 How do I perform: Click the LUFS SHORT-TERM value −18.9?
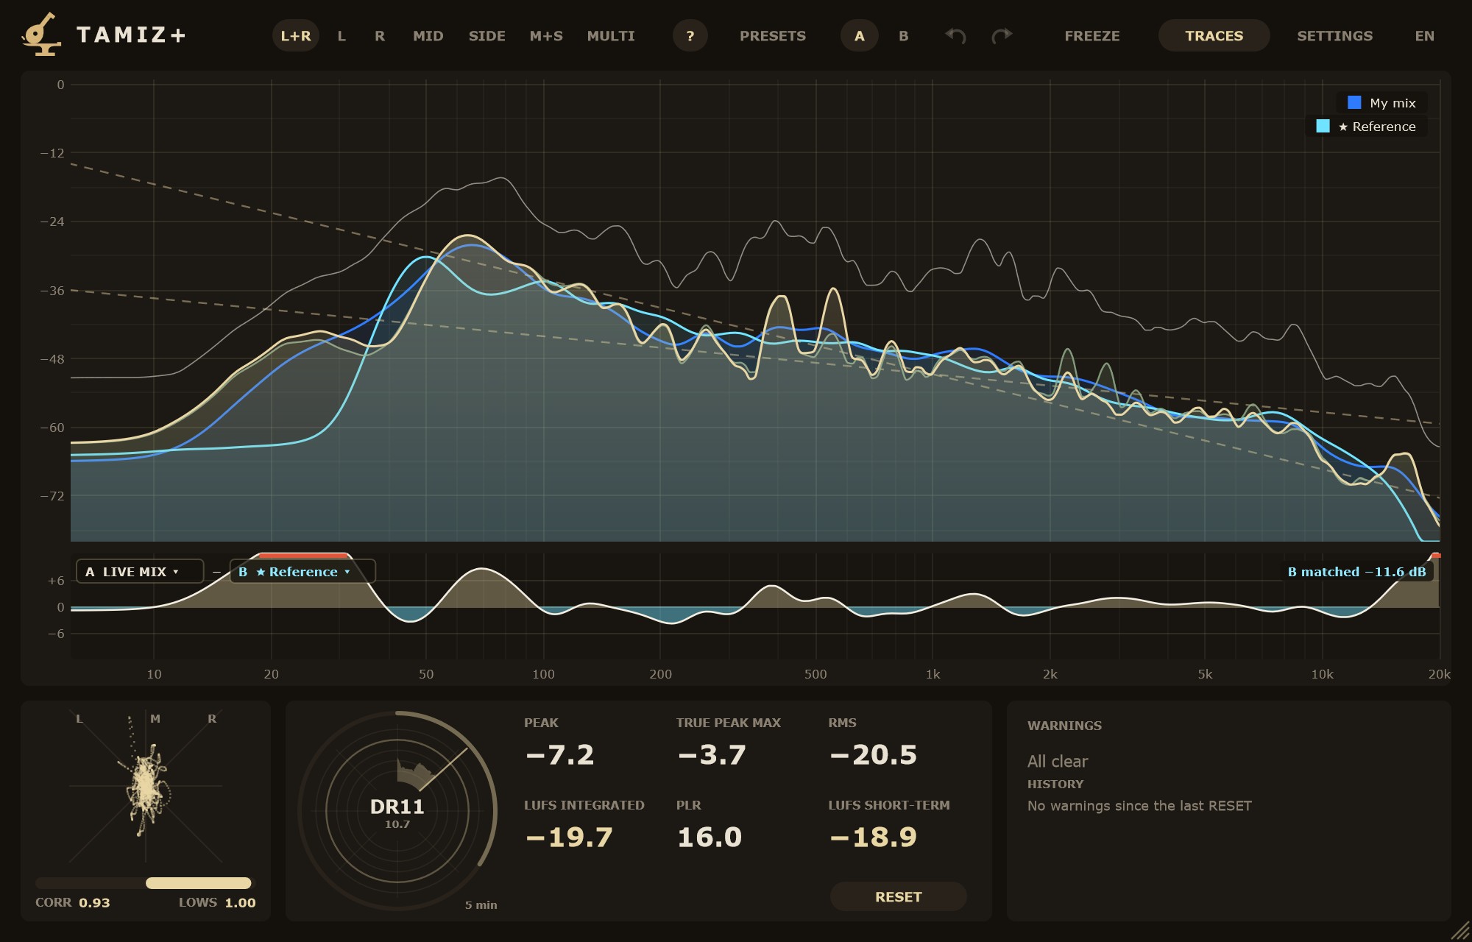coord(874,837)
